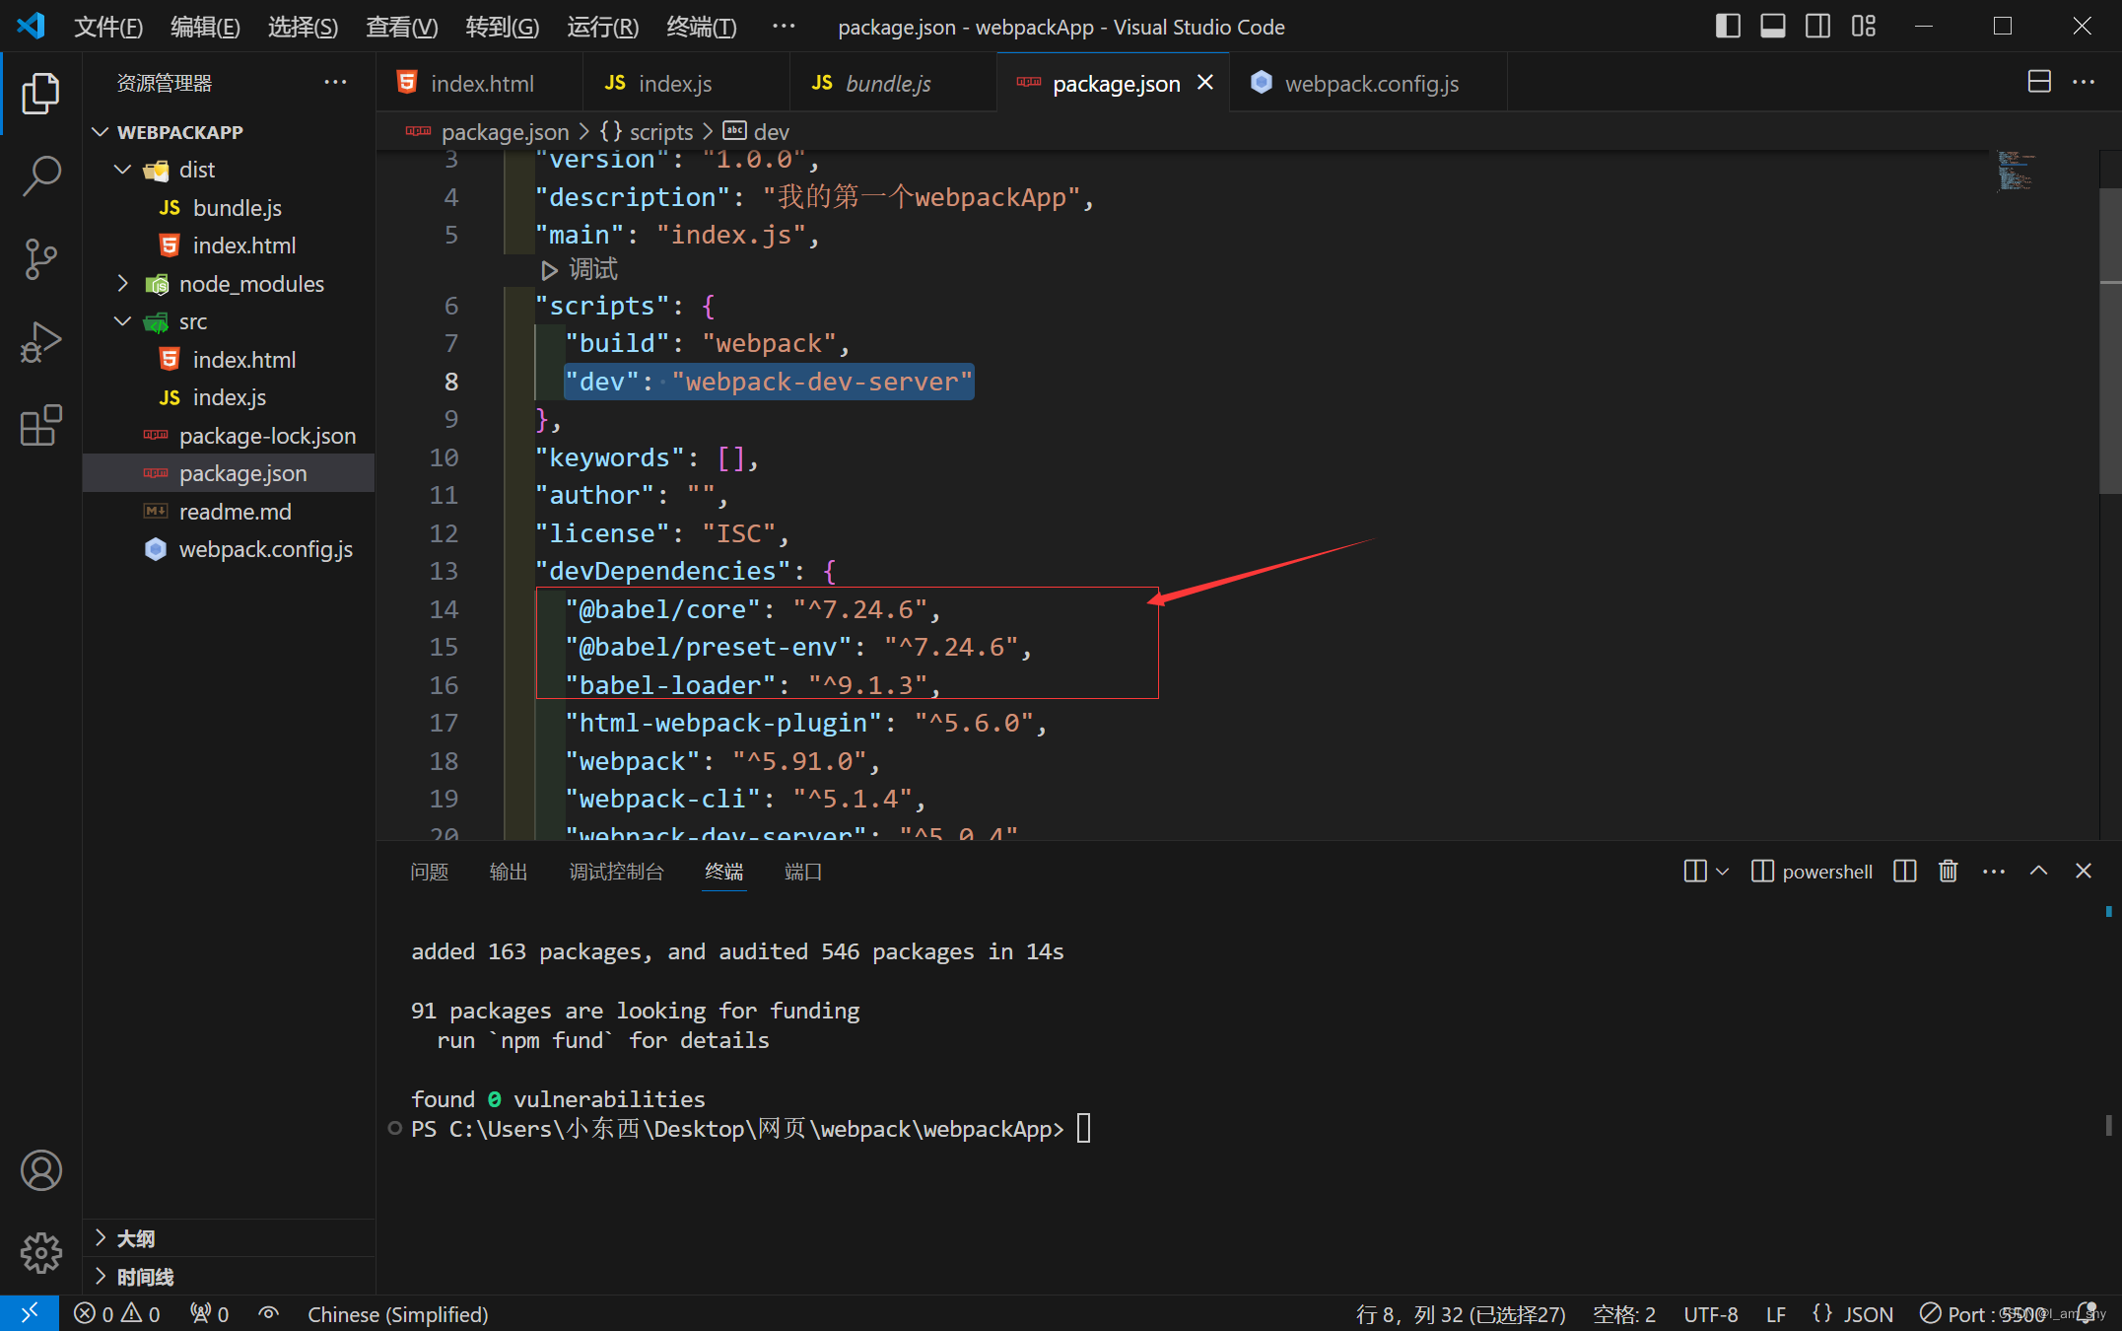Change end of line LF setting

coord(1776,1314)
